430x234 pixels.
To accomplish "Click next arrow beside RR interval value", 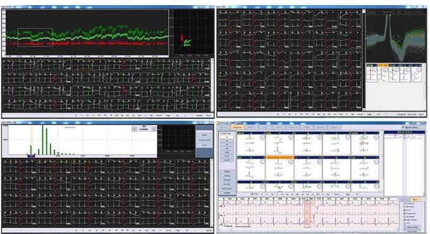I will pyautogui.click(x=154, y=129).
